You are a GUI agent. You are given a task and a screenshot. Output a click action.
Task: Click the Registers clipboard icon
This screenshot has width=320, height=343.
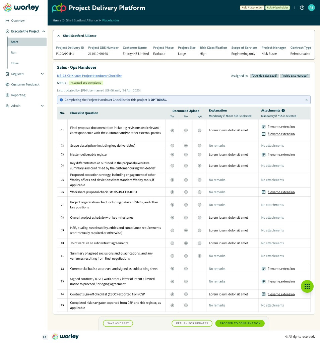7,74
